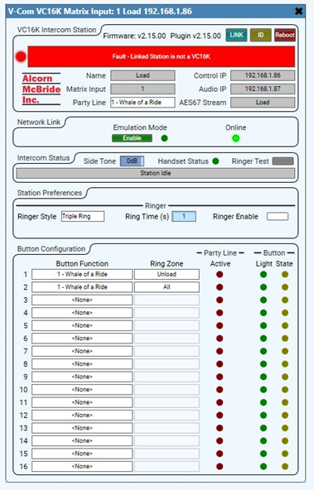Viewport: 314px width, 490px height.
Task: Click the Station Idle status bar
Action: point(156,174)
